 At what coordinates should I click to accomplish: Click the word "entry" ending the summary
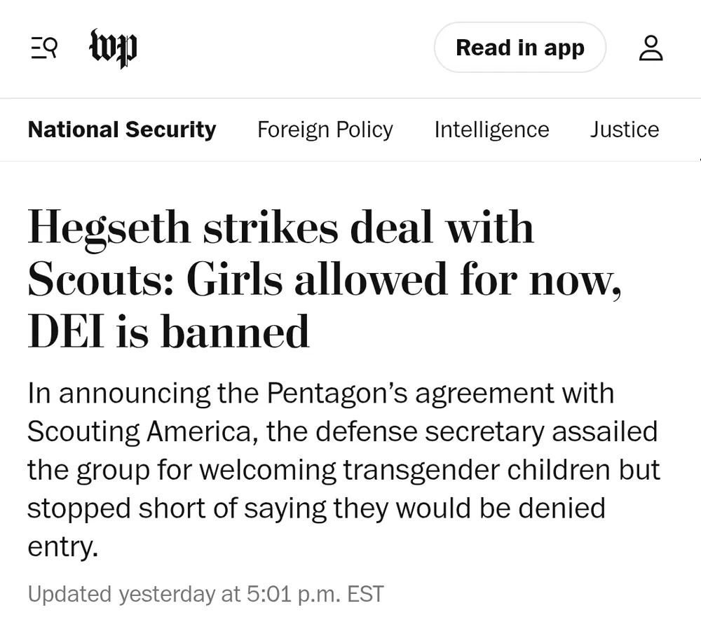pos(62,546)
